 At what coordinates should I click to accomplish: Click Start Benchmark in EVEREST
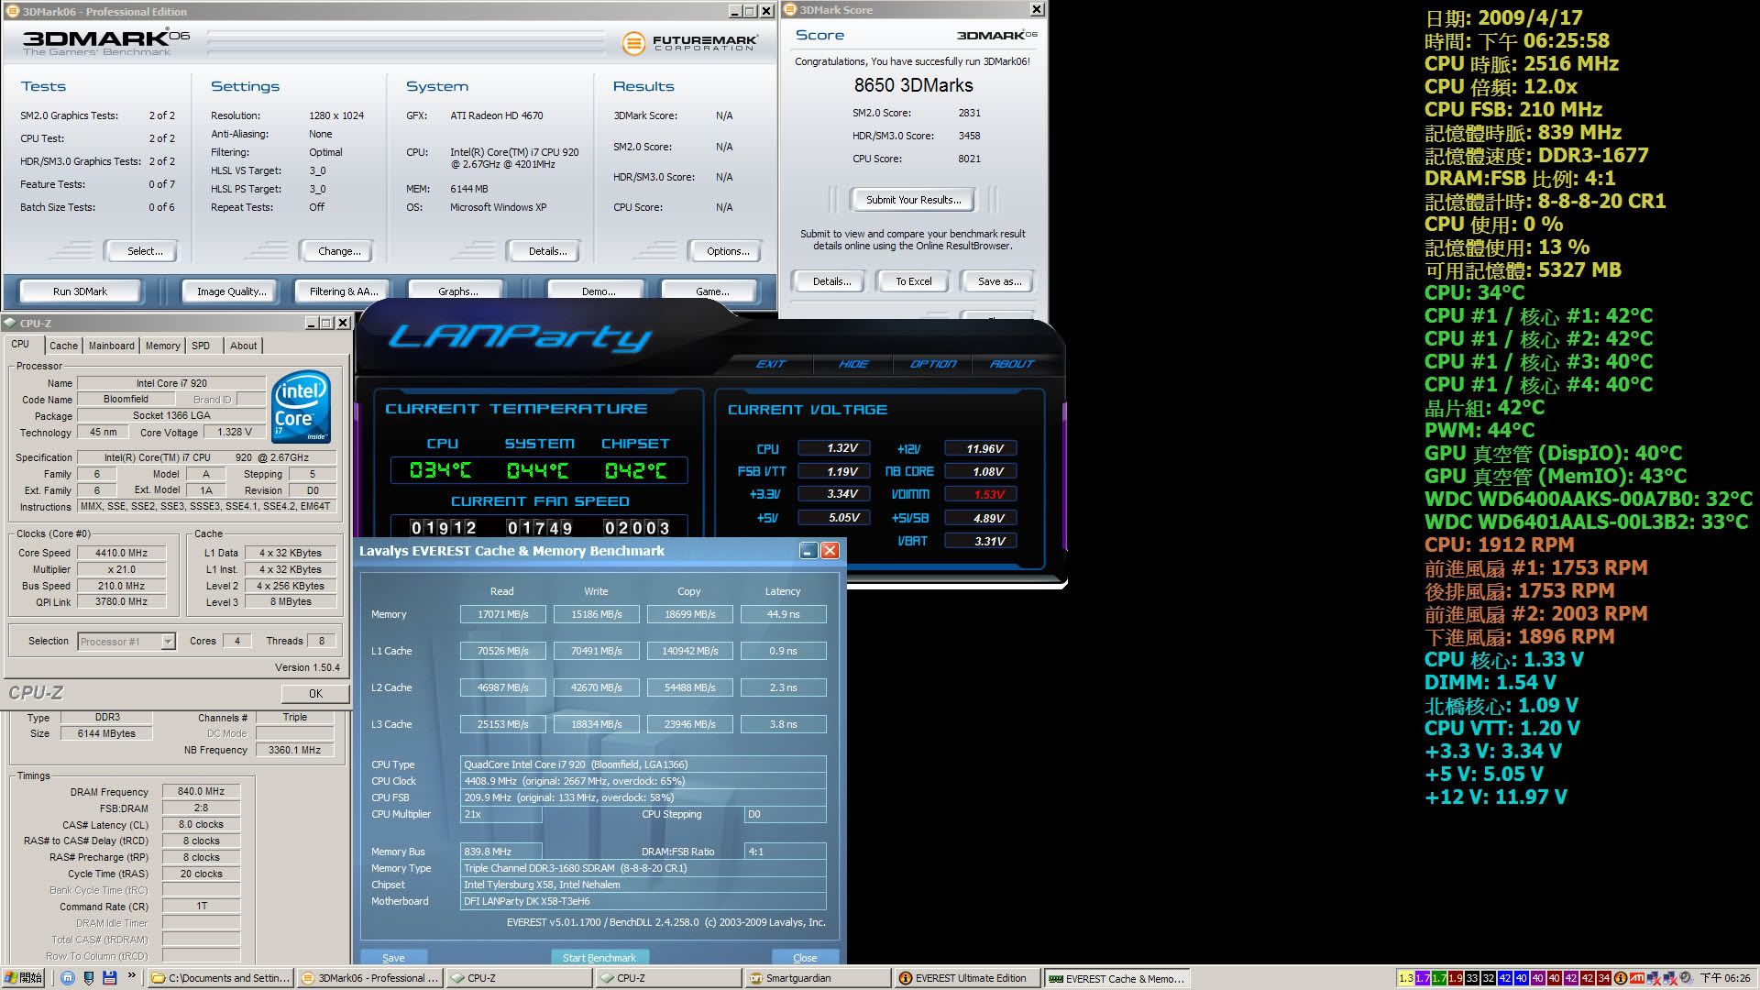coord(599,958)
